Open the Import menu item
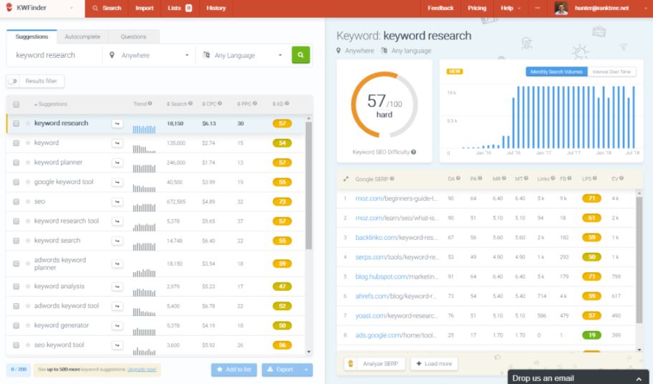Image resolution: width=653 pixels, height=384 pixels. coord(144,8)
